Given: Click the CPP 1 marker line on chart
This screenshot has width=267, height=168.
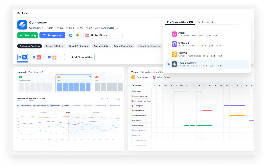Looking at the screenshot, I should 68,125.
